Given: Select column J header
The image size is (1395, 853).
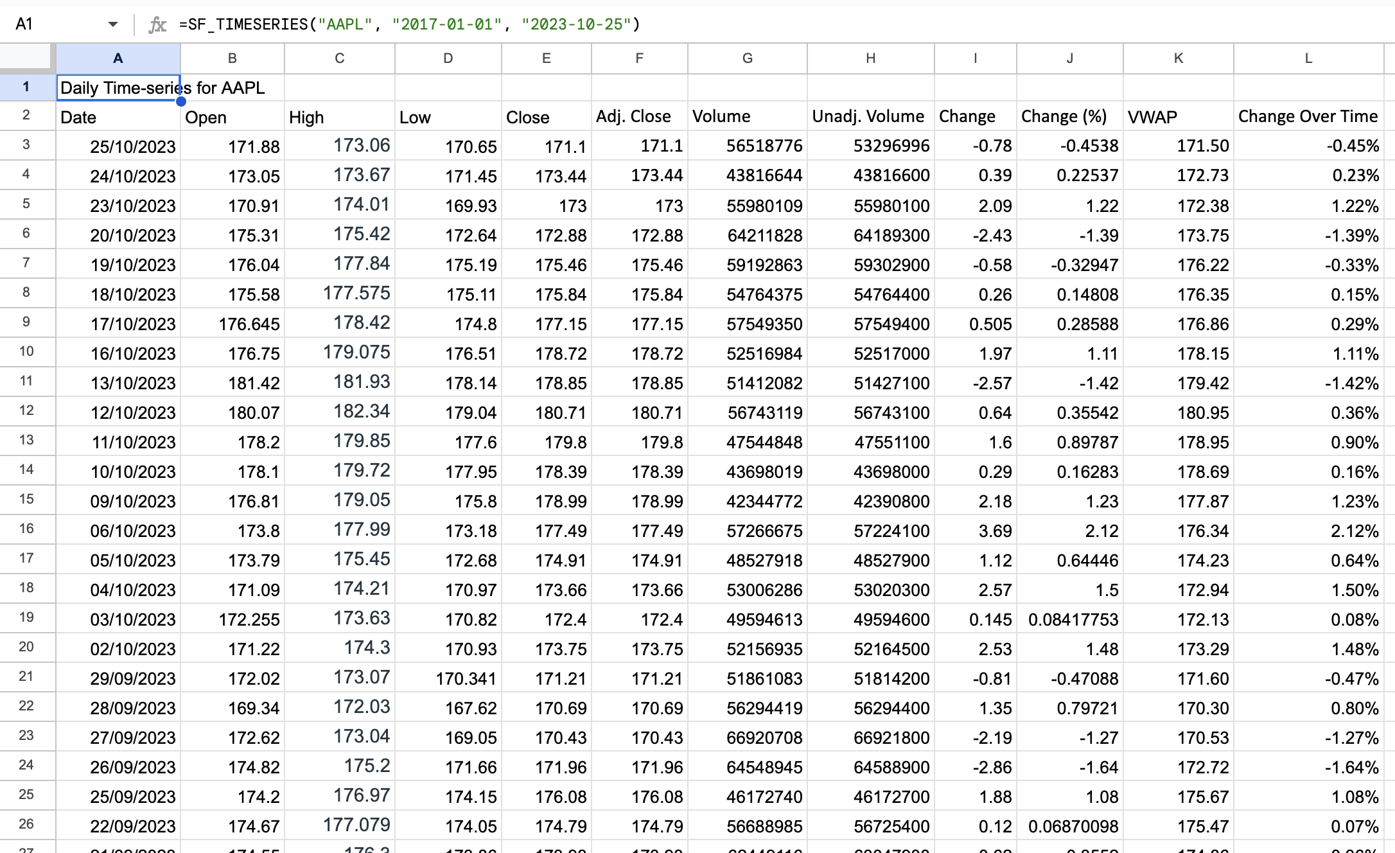Looking at the screenshot, I should (x=1070, y=58).
